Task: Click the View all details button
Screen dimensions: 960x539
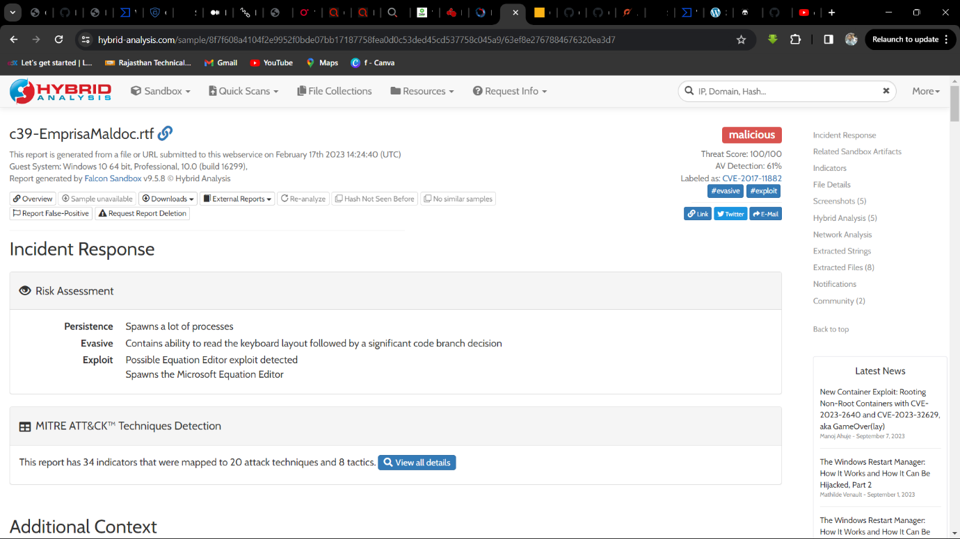Action: click(x=417, y=463)
